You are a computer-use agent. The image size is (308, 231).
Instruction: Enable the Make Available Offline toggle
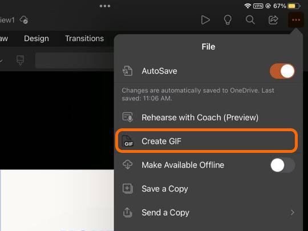coord(283,165)
